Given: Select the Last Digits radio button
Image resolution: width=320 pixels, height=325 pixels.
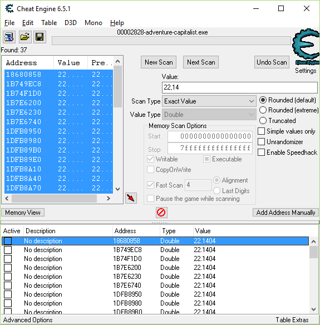Looking at the screenshot, I should point(216,190).
